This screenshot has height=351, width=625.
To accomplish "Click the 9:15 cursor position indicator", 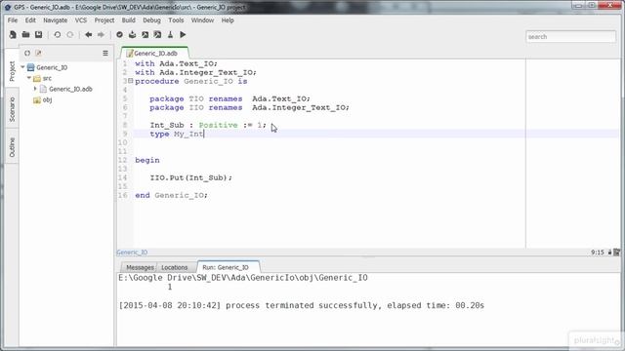I will pyautogui.click(x=597, y=253).
